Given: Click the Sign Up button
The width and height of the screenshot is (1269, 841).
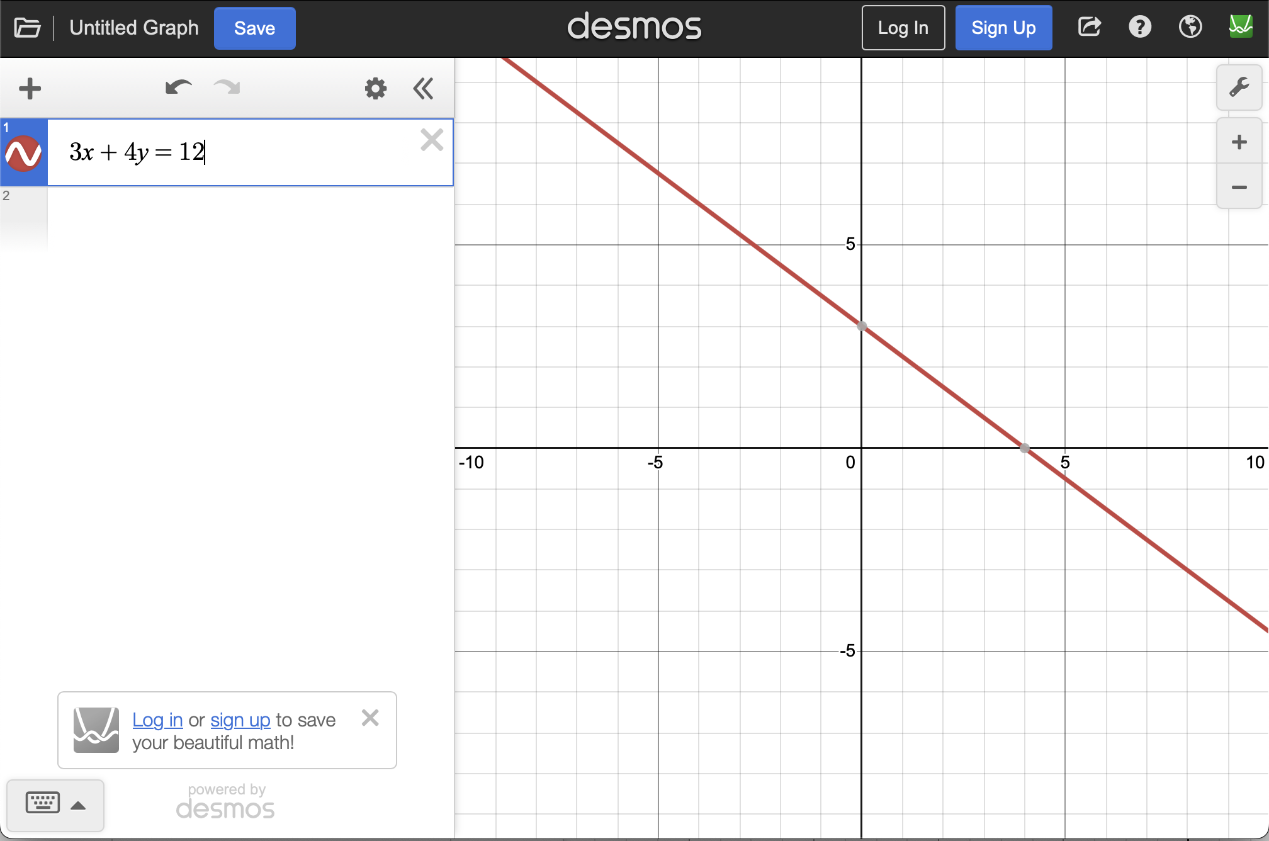Looking at the screenshot, I should tap(1003, 28).
